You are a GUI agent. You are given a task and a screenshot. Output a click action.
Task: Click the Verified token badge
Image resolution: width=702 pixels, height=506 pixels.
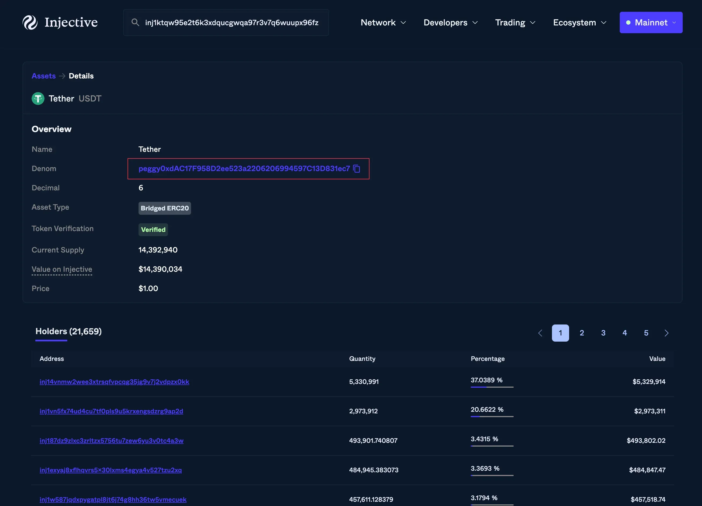click(x=153, y=230)
